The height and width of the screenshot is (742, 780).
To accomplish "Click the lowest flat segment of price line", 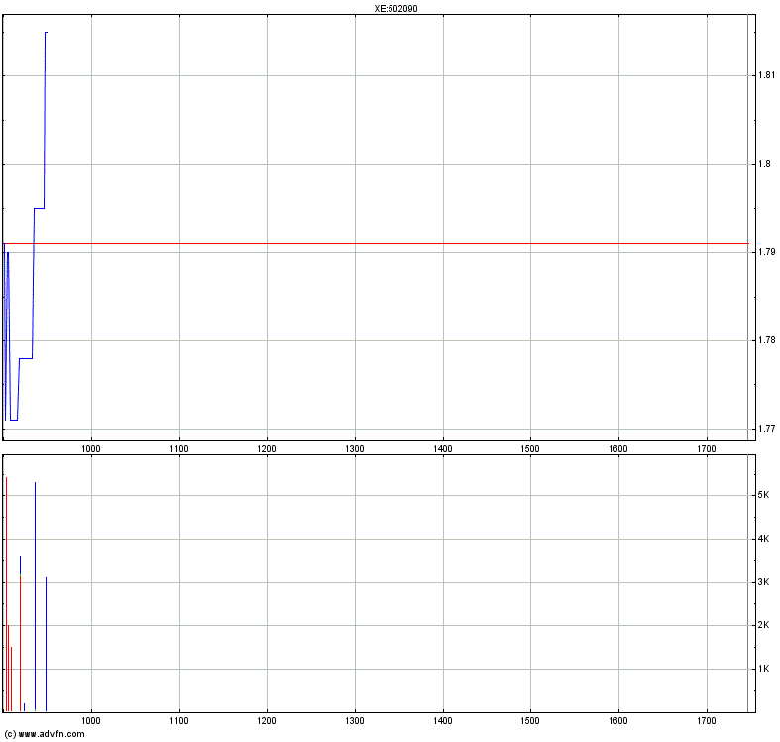I will coord(13,420).
